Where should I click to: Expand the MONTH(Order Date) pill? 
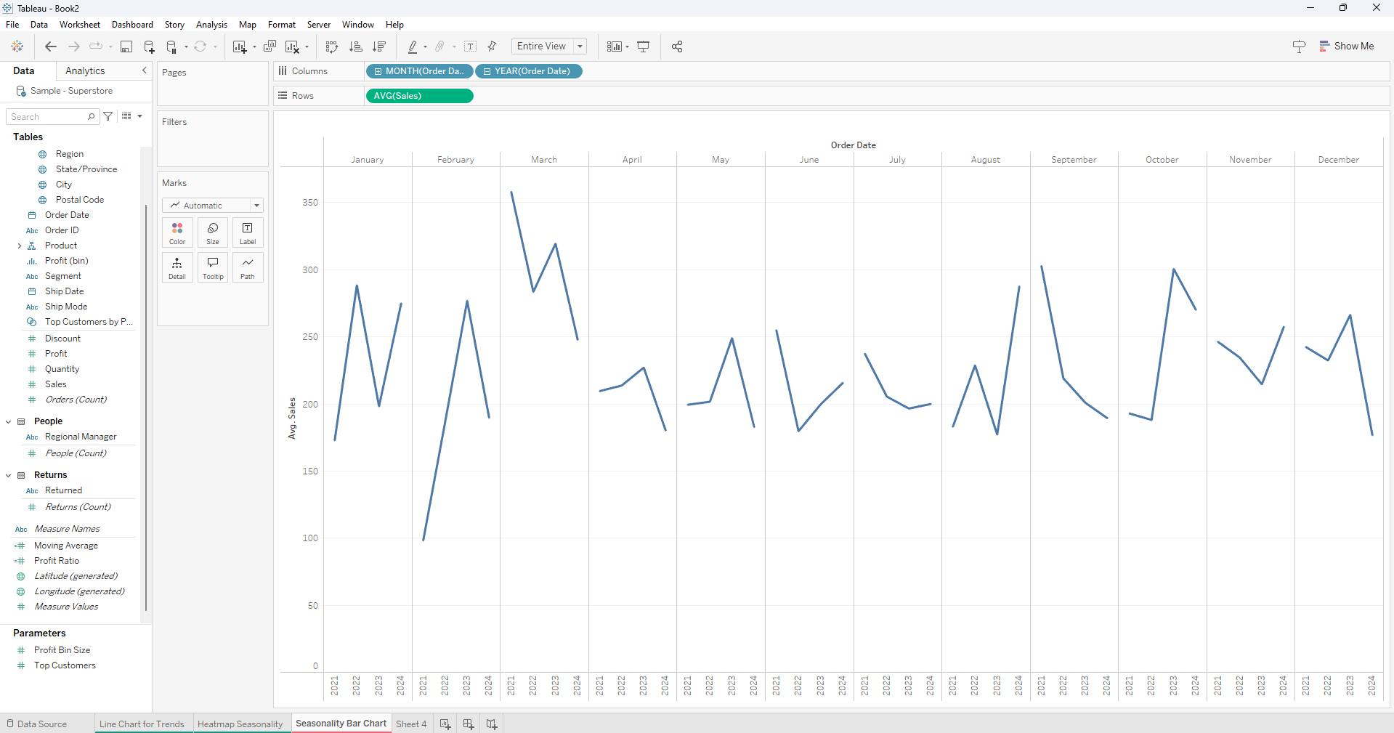[378, 71]
